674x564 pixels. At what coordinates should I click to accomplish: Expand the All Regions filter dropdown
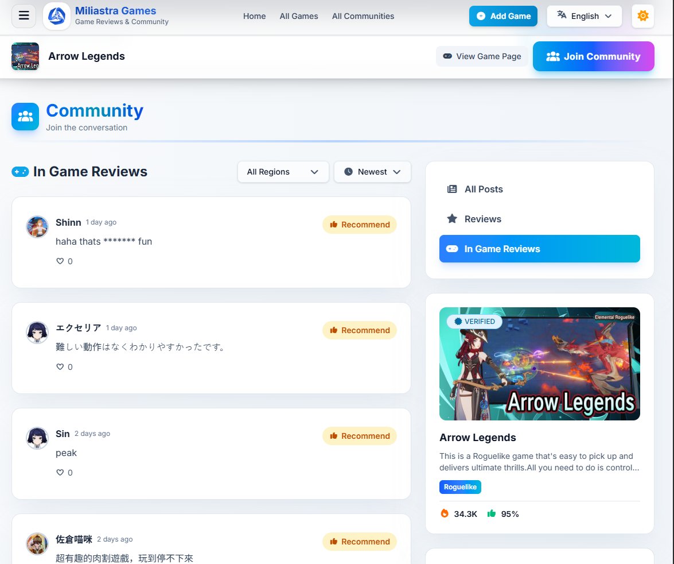tap(283, 172)
